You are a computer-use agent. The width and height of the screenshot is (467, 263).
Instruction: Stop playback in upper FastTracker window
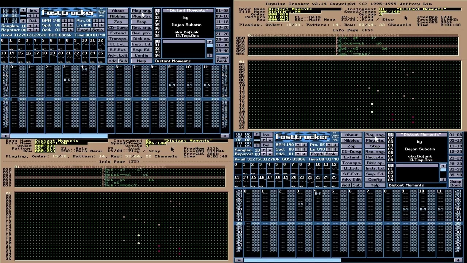pos(142,22)
